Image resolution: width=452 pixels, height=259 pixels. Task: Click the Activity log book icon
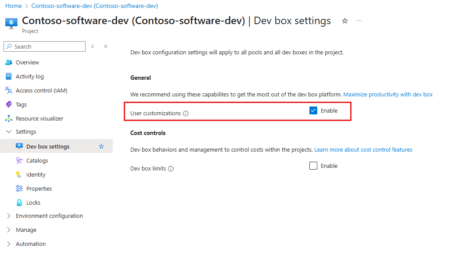[9, 76]
